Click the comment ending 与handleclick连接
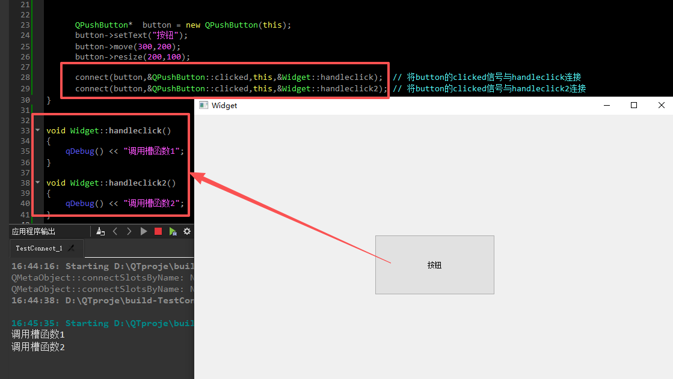Viewport: 673px width, 379px height. [487, 77]
